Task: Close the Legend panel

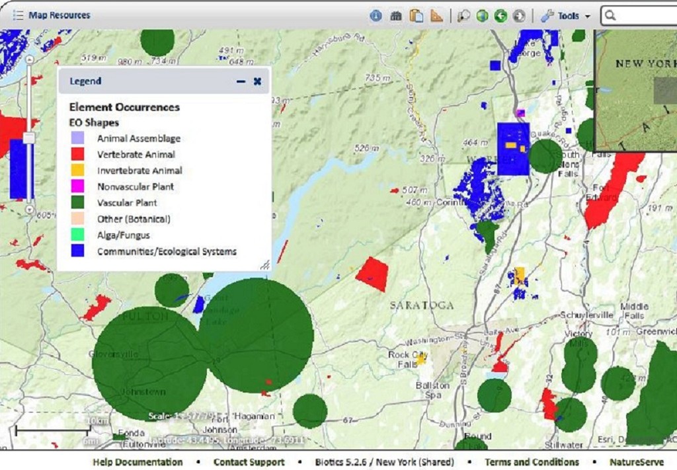Action: [257, 81]
